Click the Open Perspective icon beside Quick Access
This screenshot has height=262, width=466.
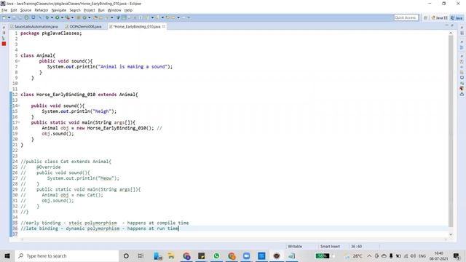tap(425, 17)
